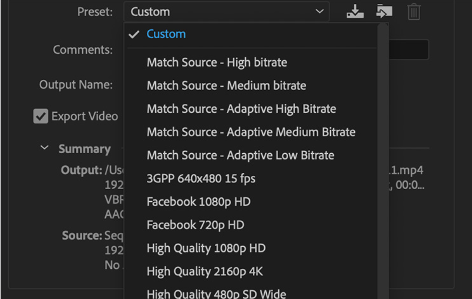This screenshot has width=472, height=299.
Task: Choose Match Source - Adaptive Medium Bitrate
Action: pos(251,132)
